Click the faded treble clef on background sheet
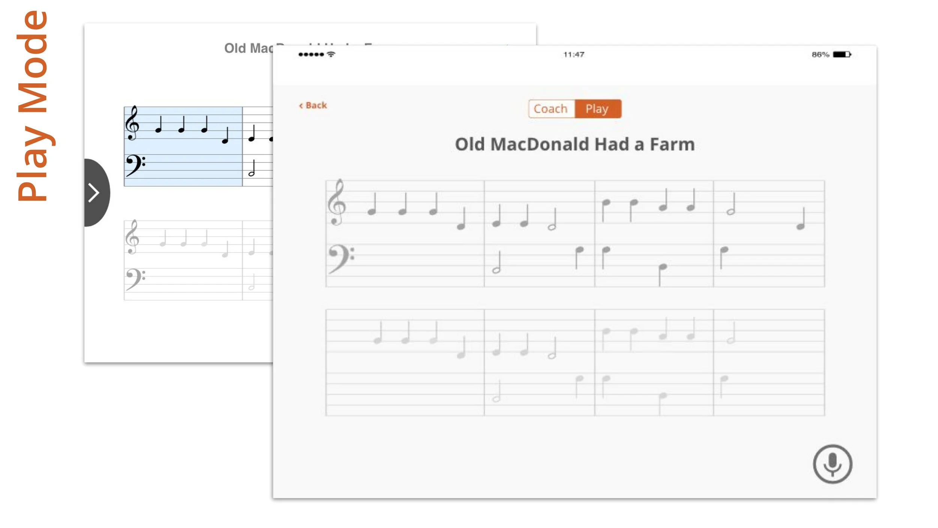Viewport: 938px width, 528px height. tap(132, 238)
